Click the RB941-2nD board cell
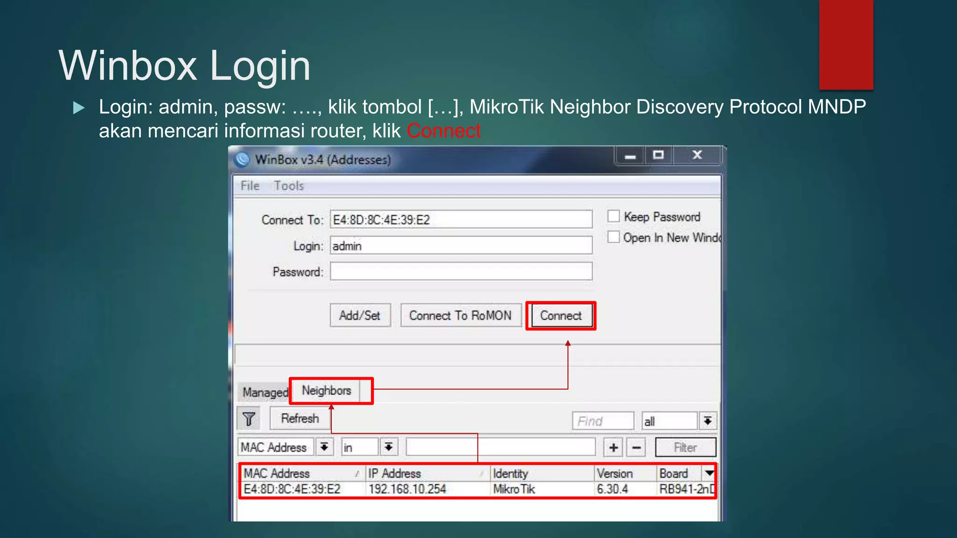This screenshot has height=538, width=957. coord(686,489)
